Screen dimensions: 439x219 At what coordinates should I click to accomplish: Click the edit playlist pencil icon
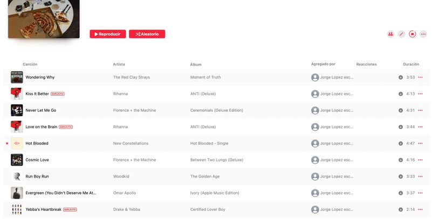click(401, 34)
